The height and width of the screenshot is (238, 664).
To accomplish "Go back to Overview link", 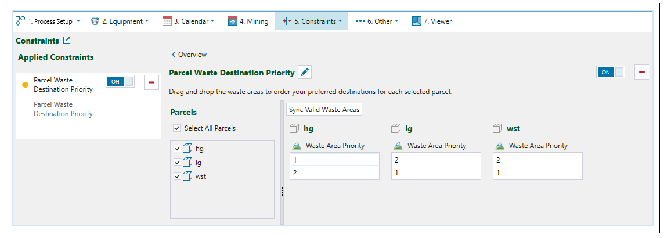I will point(189,55).
